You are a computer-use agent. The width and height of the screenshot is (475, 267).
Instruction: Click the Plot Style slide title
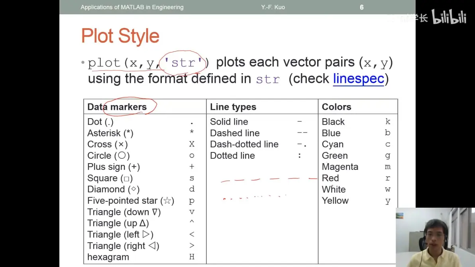[x=120, y=36]
